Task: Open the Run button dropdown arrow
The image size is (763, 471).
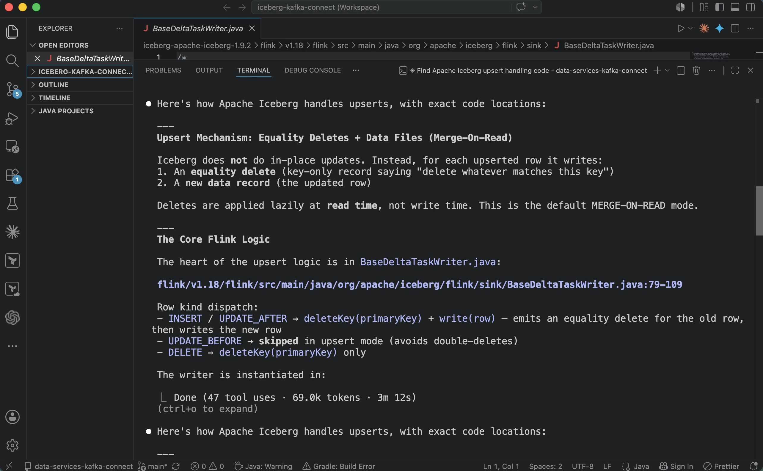Action: pos(690,28)
